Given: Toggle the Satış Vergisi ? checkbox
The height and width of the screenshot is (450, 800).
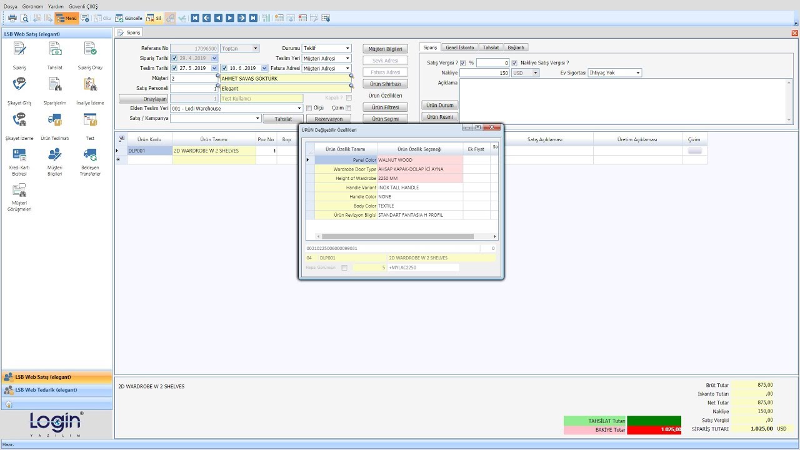Looking at the screenshot, I should coord(463,63).
